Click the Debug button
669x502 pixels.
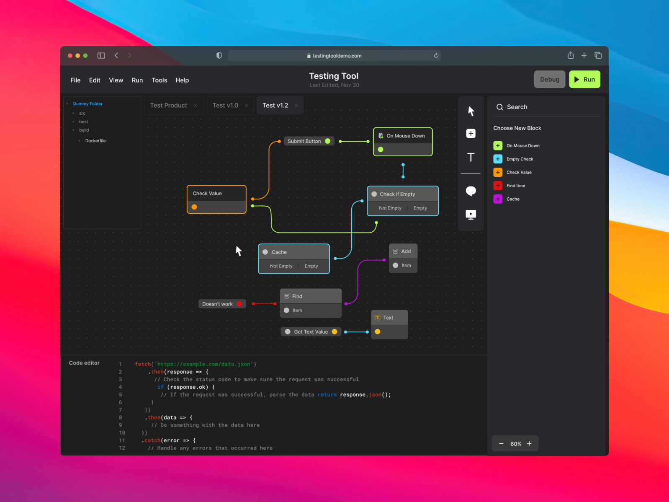coord(550,79)
